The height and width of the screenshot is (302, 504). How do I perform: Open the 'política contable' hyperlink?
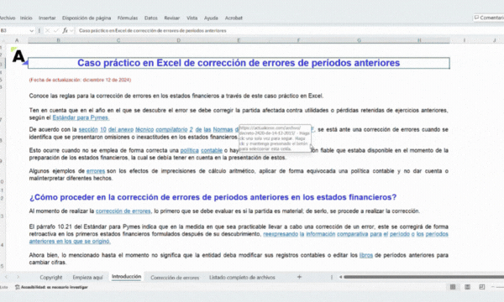(202, 150)
